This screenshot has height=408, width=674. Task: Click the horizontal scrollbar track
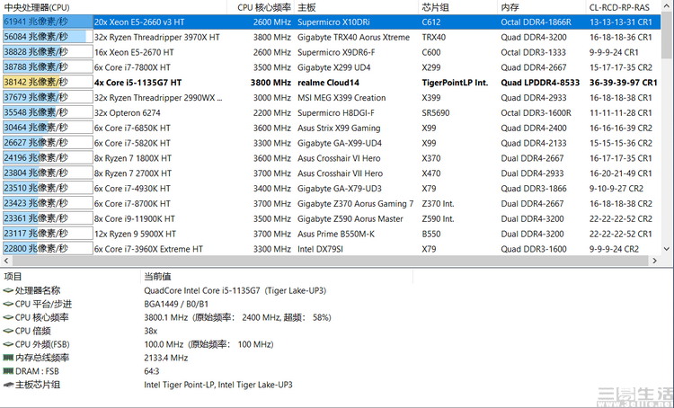click(x=330, y=261)
